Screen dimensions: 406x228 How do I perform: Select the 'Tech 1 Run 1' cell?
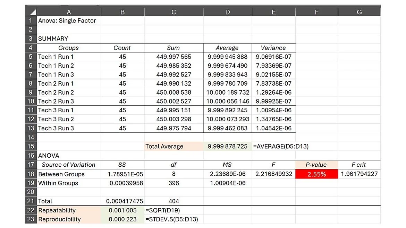point(69,56)
